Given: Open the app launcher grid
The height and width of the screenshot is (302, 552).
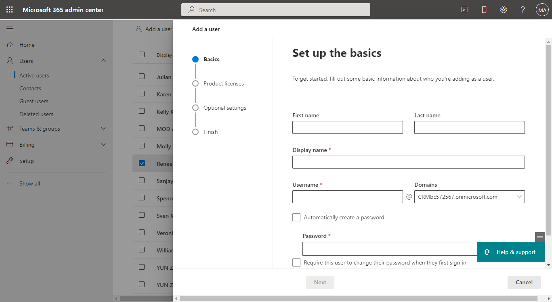Looking at the screenshot, I should (x=9, y=9).
